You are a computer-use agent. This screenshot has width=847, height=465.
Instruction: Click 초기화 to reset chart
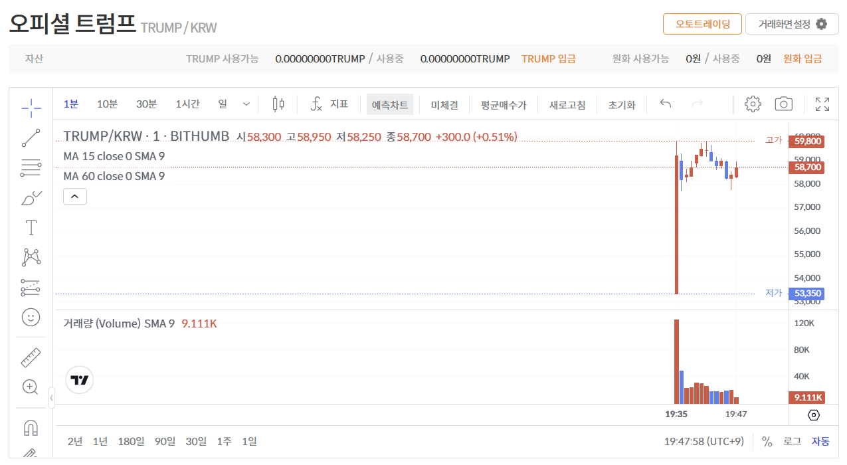tap(622, 104)
